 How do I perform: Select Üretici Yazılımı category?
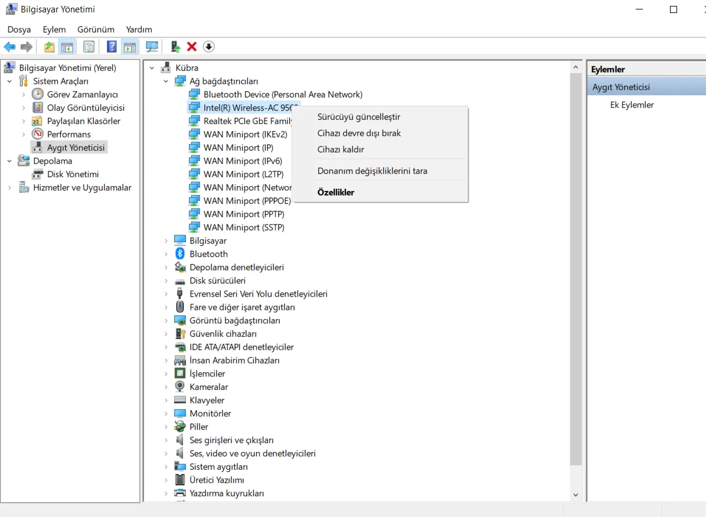217,480
